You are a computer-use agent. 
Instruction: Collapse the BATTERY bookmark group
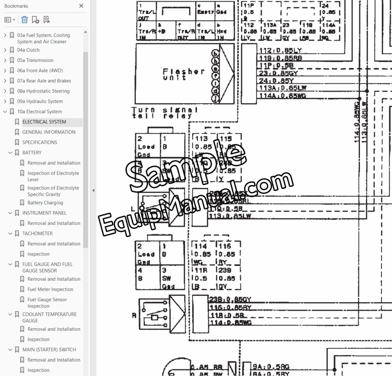(10, 152)
